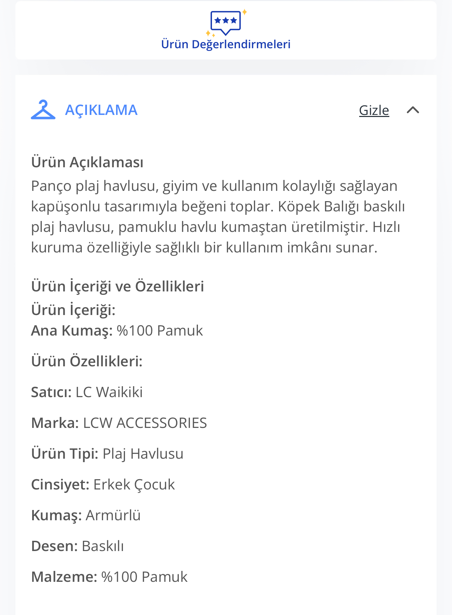Click the Desen Baskılı row
This screenshot has height=615, width=452.
click(x=77, y=546)
